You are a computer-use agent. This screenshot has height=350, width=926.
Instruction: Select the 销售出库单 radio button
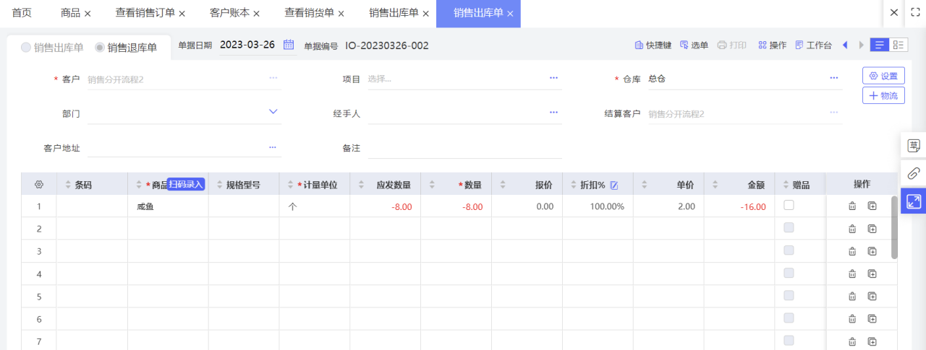(26, 48)
